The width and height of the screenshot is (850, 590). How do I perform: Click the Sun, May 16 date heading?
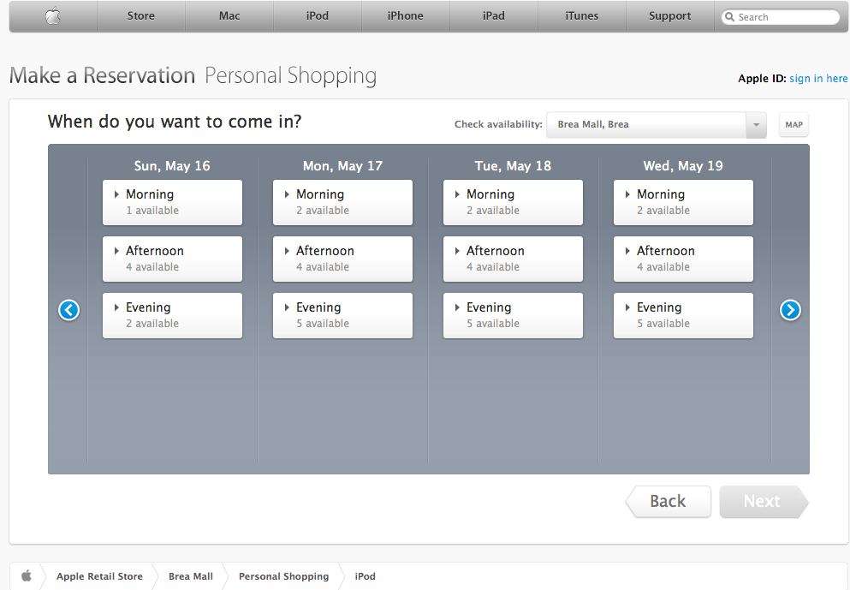click(172, 166)
